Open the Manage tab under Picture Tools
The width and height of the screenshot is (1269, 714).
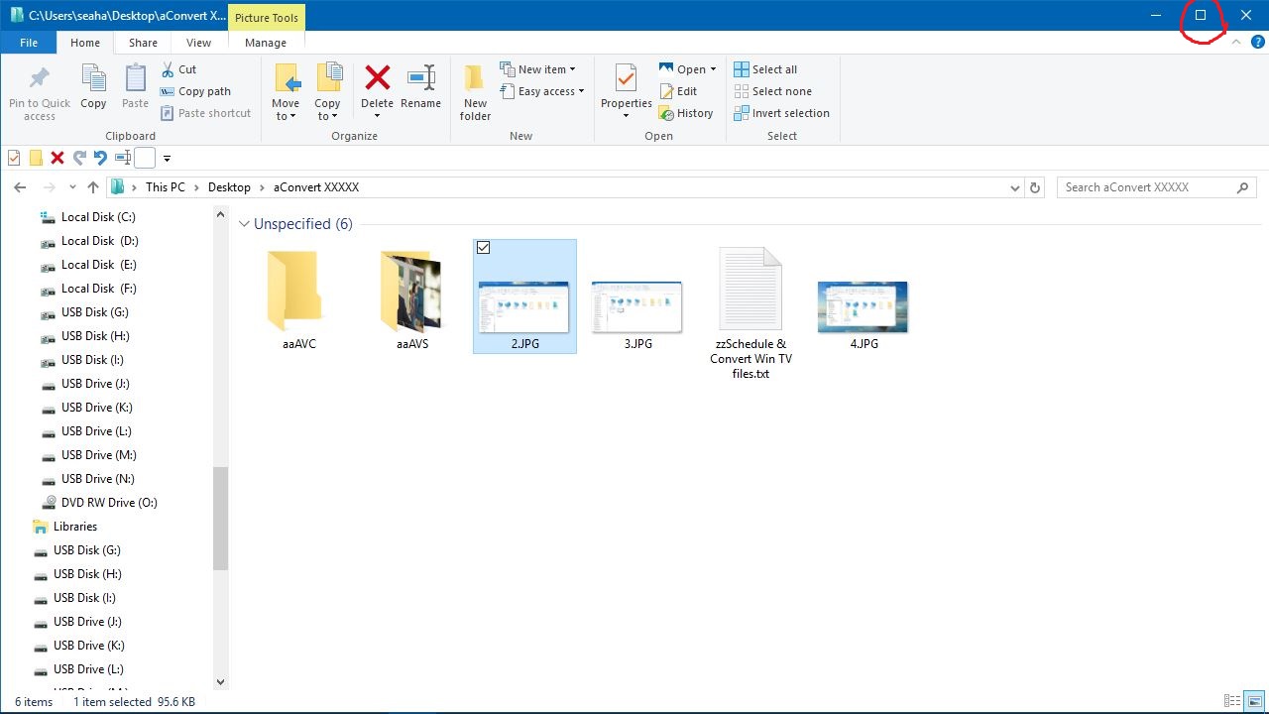266,43
